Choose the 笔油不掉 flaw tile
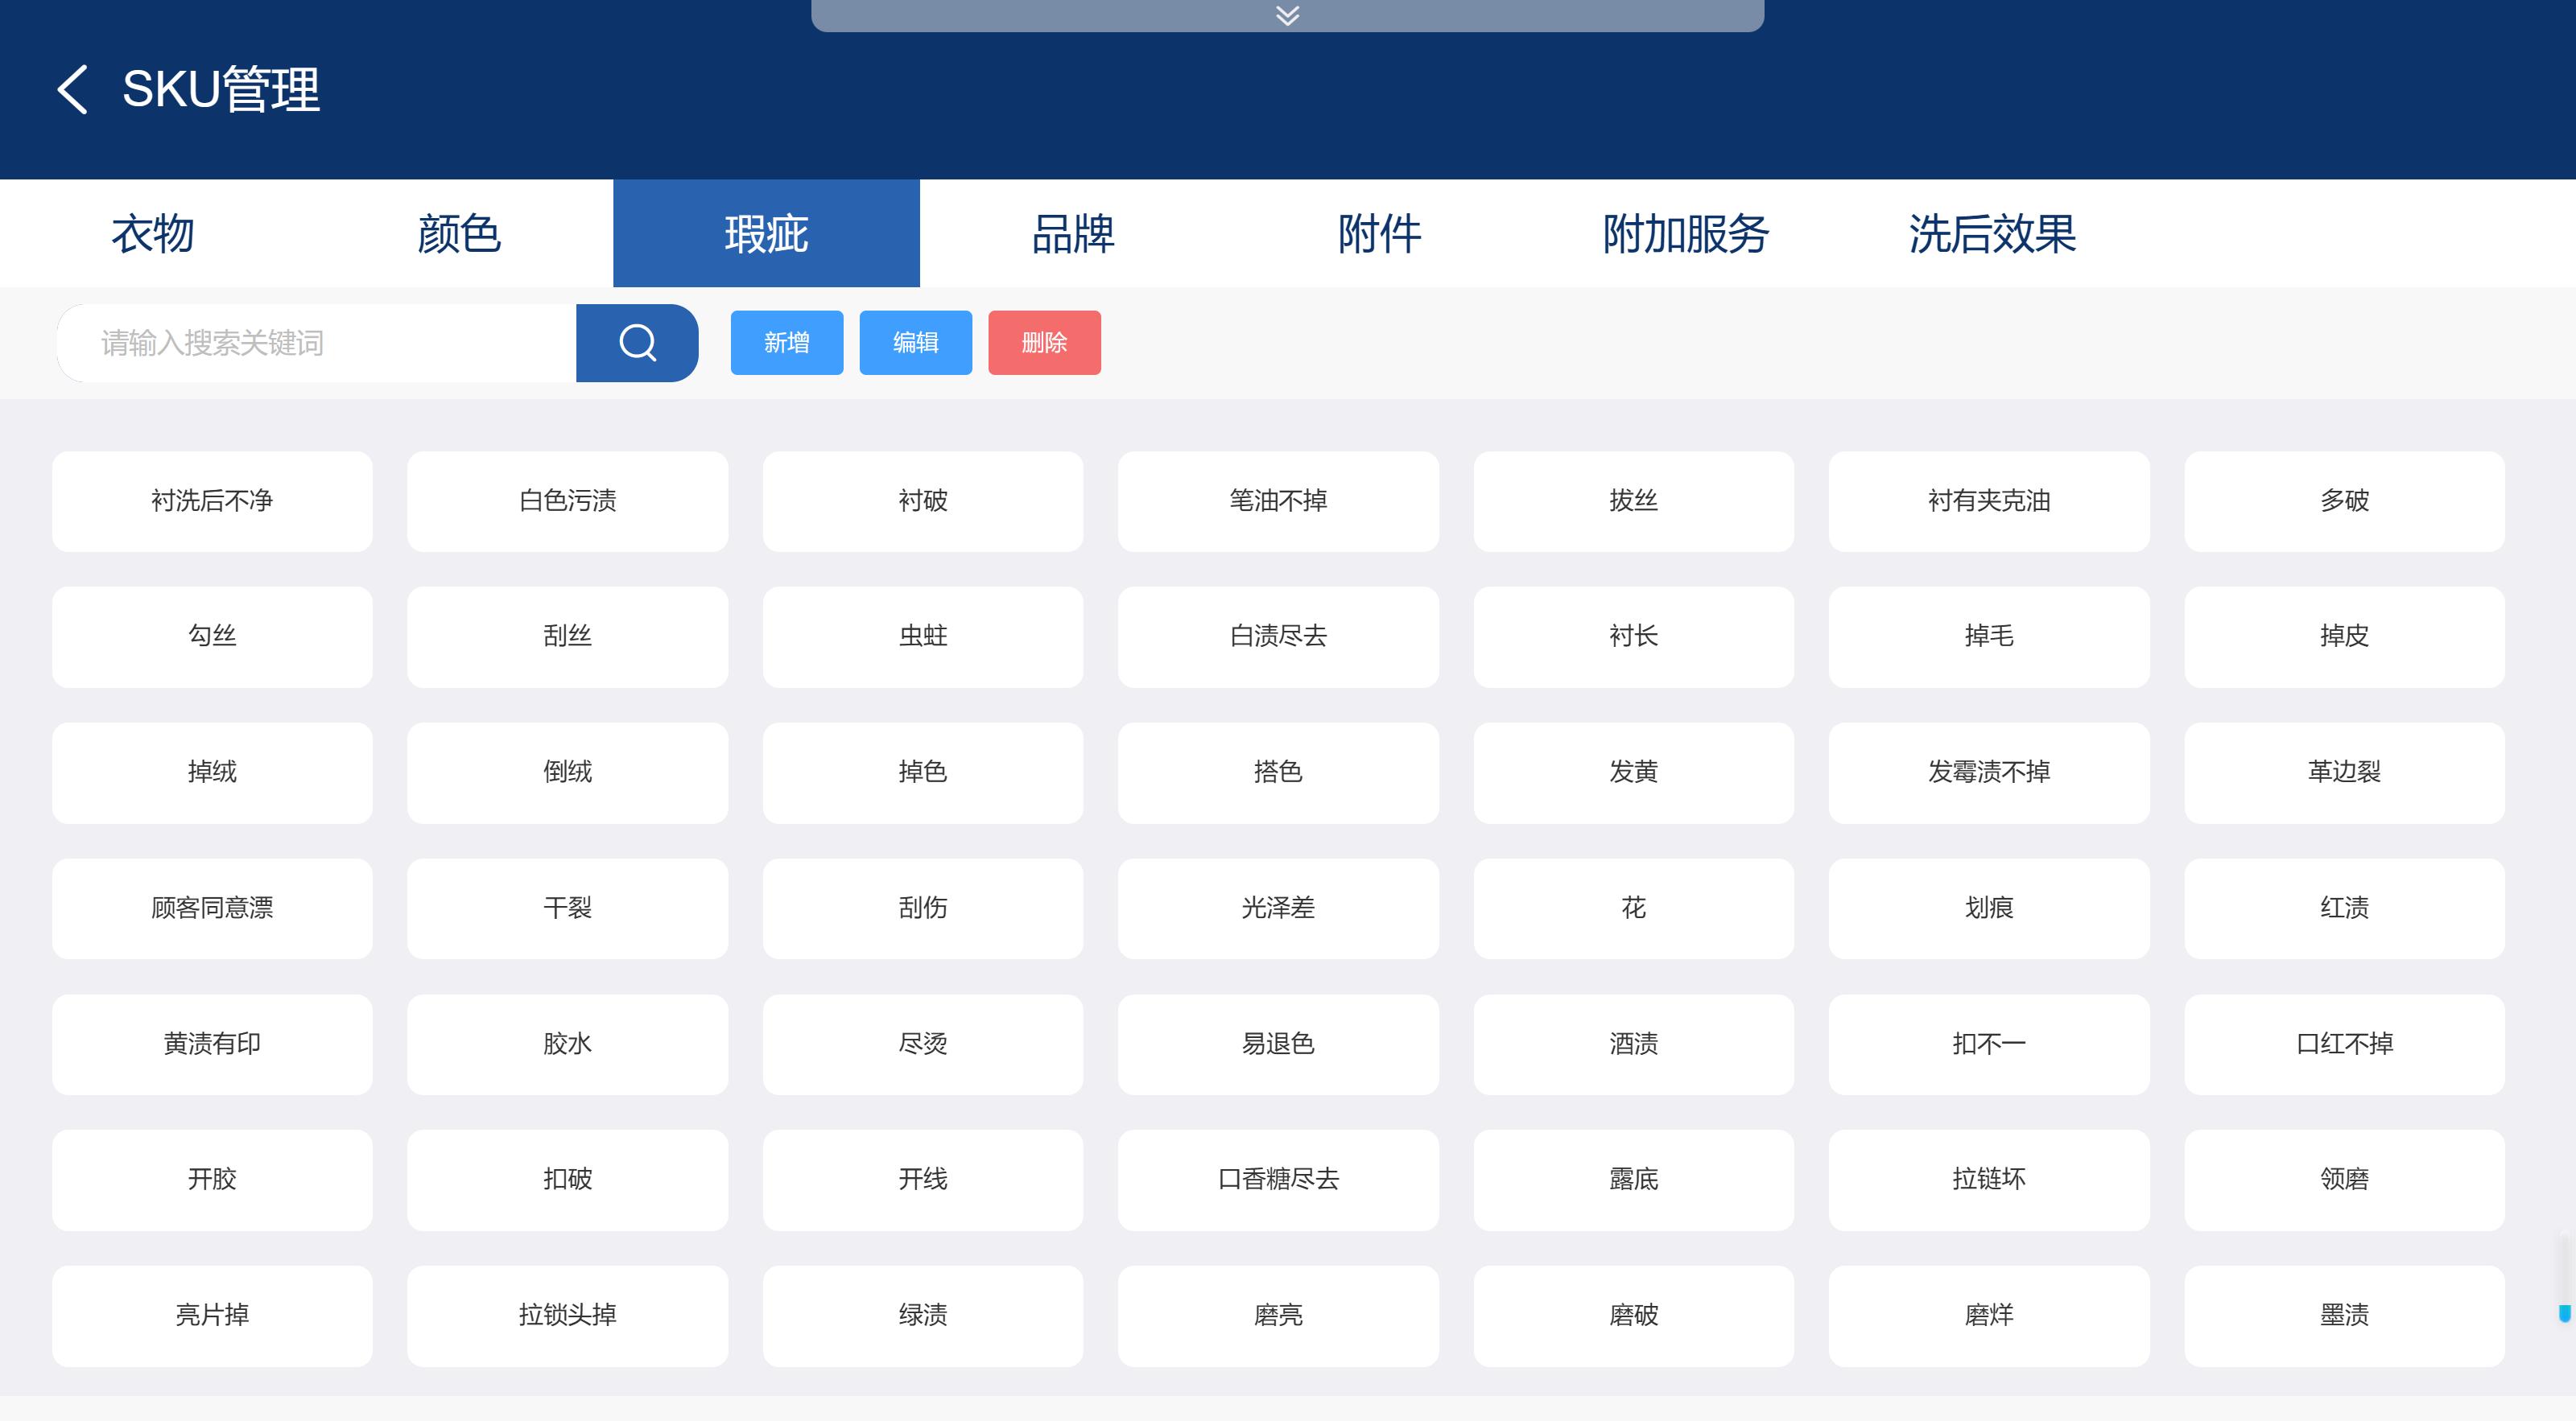This screenshot has height=1421, width=2576. coord(1278,500)
